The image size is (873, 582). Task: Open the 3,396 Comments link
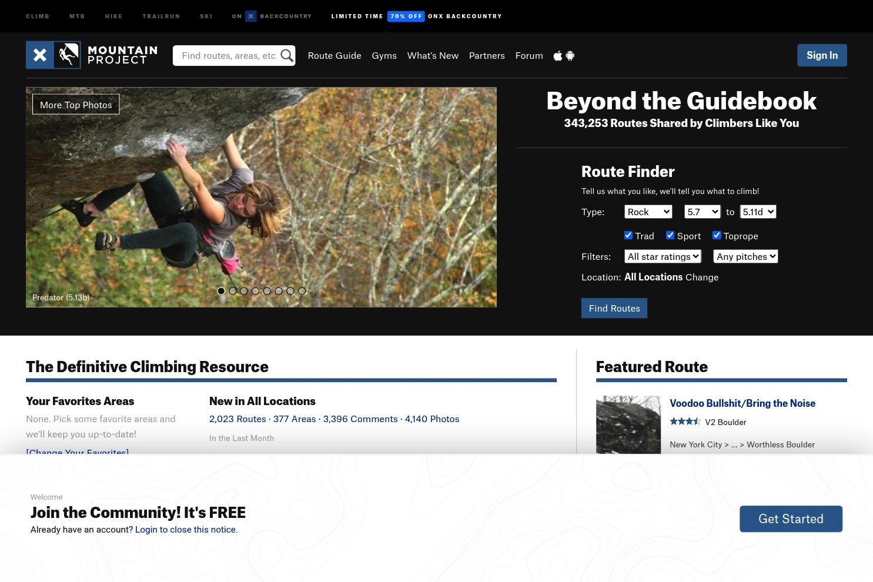coord(360,419)
